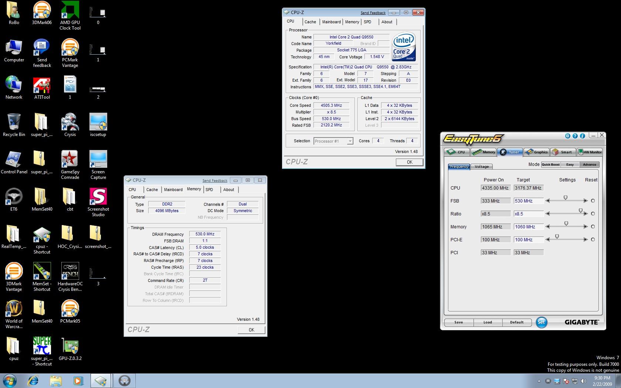The width and height of the screenshot is (621, 388).
Task: Click Memory target field 1060 MHz
Action: point(529,227)
